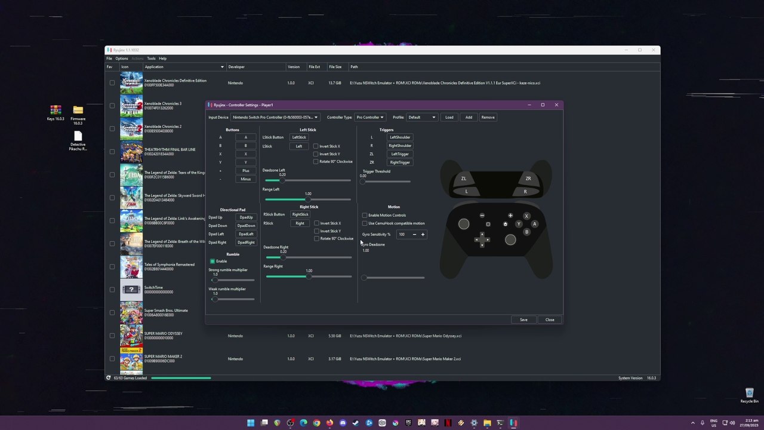Viewport: 764px width, 430px height.
Task: Increase Gyro Sensitivity with plus button
Action: 423,235
